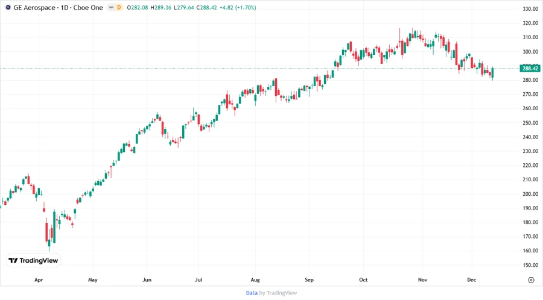Click the TradingView logo badge
Image resolution: width=543 pixels, height=300 pixels.
33,260
